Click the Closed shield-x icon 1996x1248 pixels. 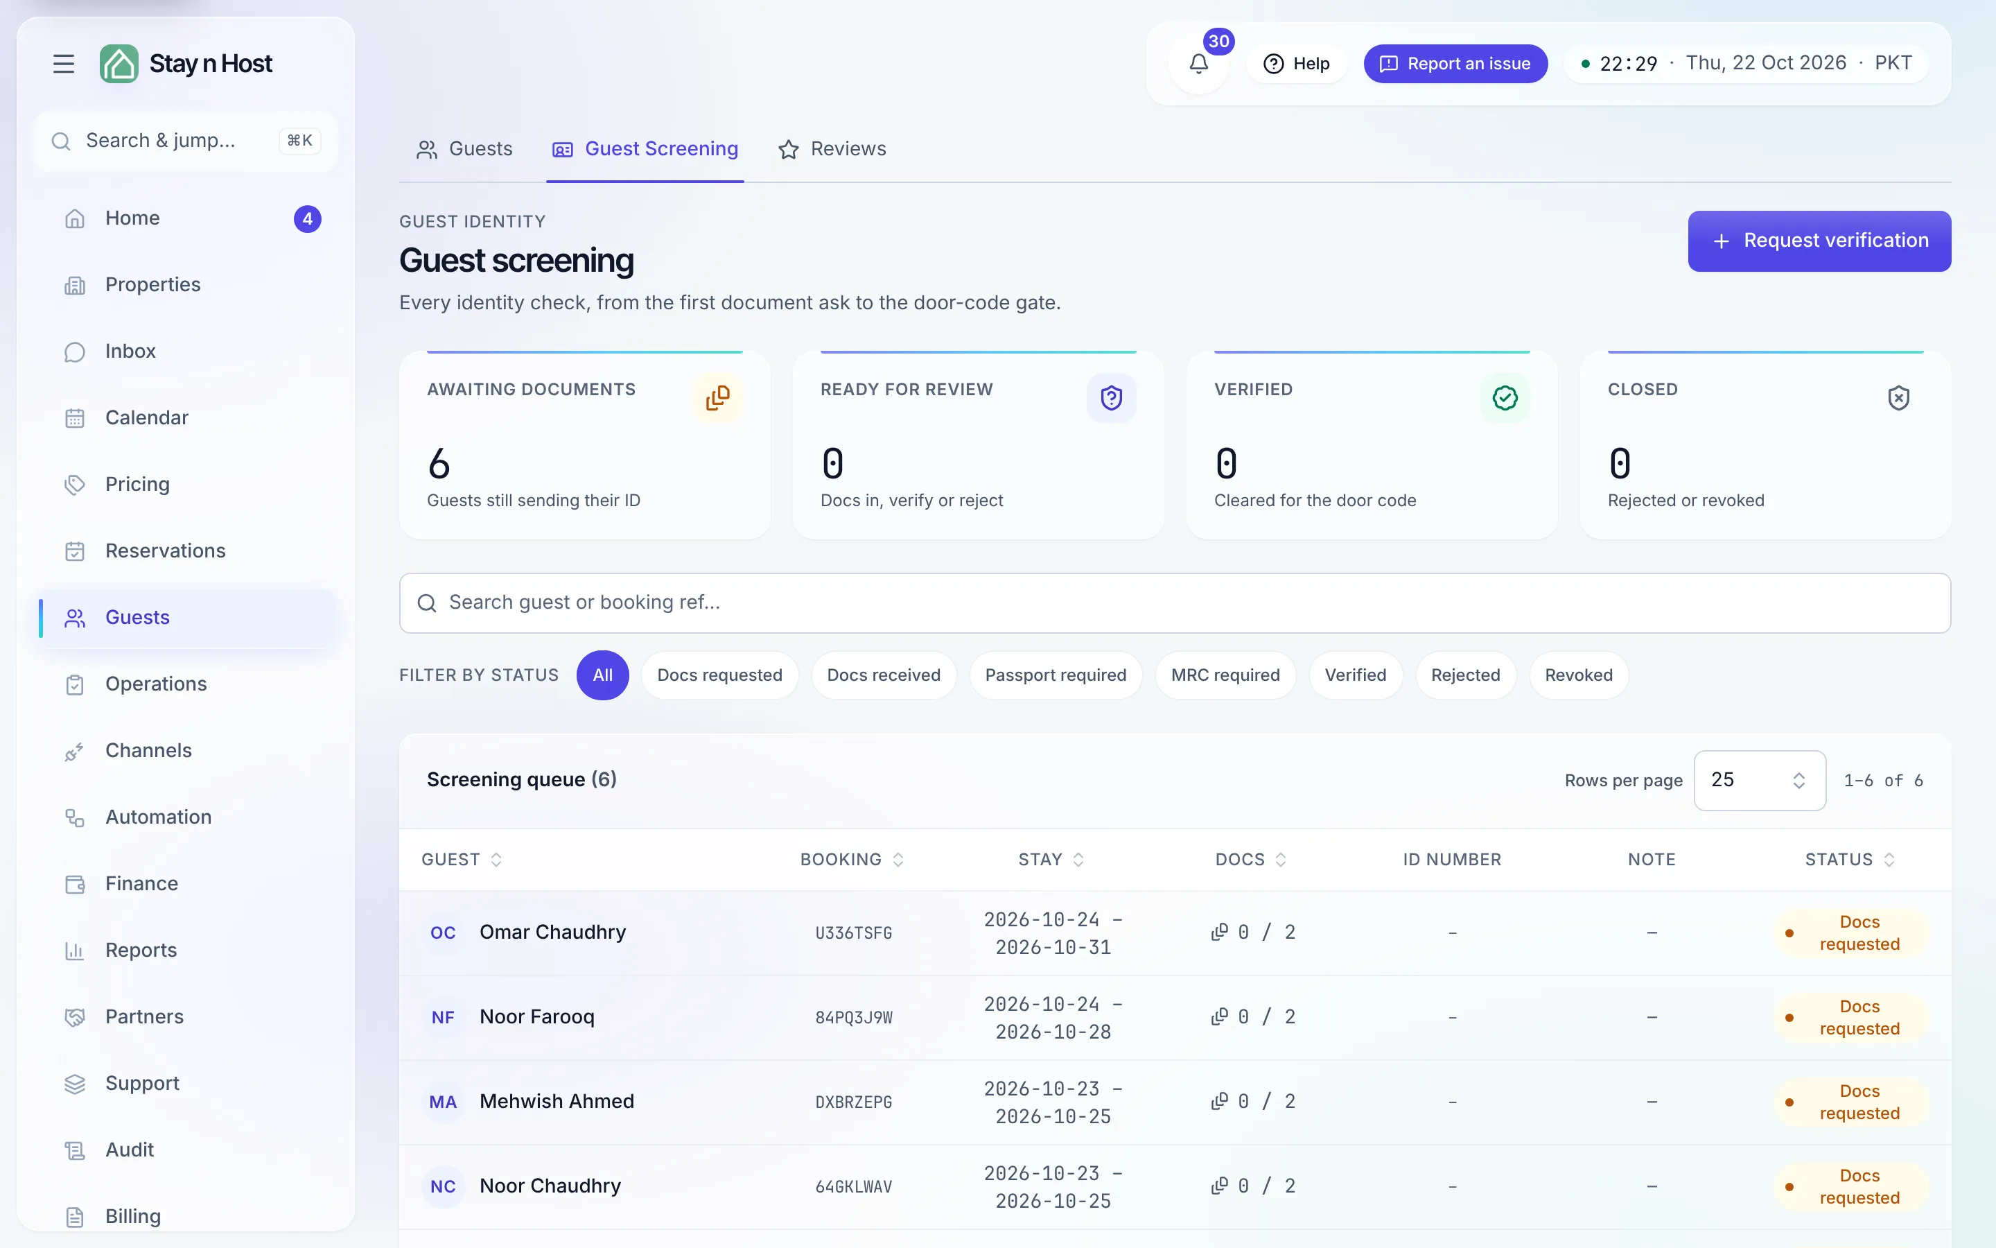pos(1899,398)
